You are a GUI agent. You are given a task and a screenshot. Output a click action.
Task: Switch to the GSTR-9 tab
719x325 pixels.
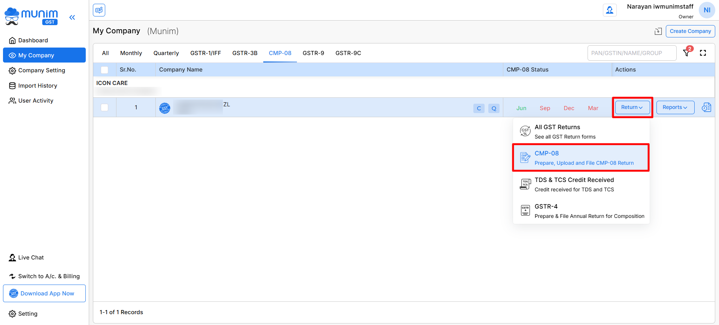click(x=313, y=53)
